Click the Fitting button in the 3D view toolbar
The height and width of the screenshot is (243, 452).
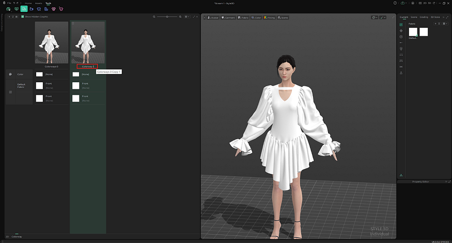click(270, 18)
